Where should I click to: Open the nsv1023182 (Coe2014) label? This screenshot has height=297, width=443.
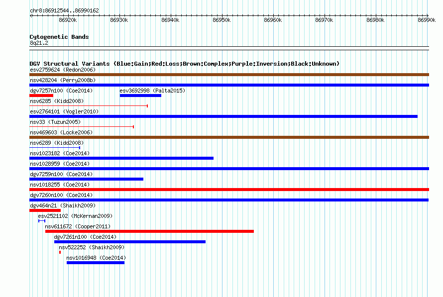click(x=60, y=153)
